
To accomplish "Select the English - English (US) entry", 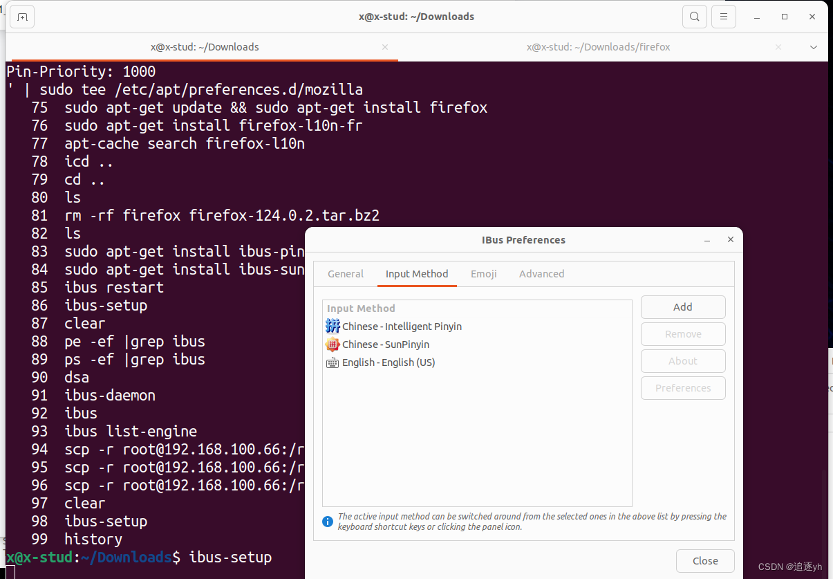I will [x=391, y=362].
